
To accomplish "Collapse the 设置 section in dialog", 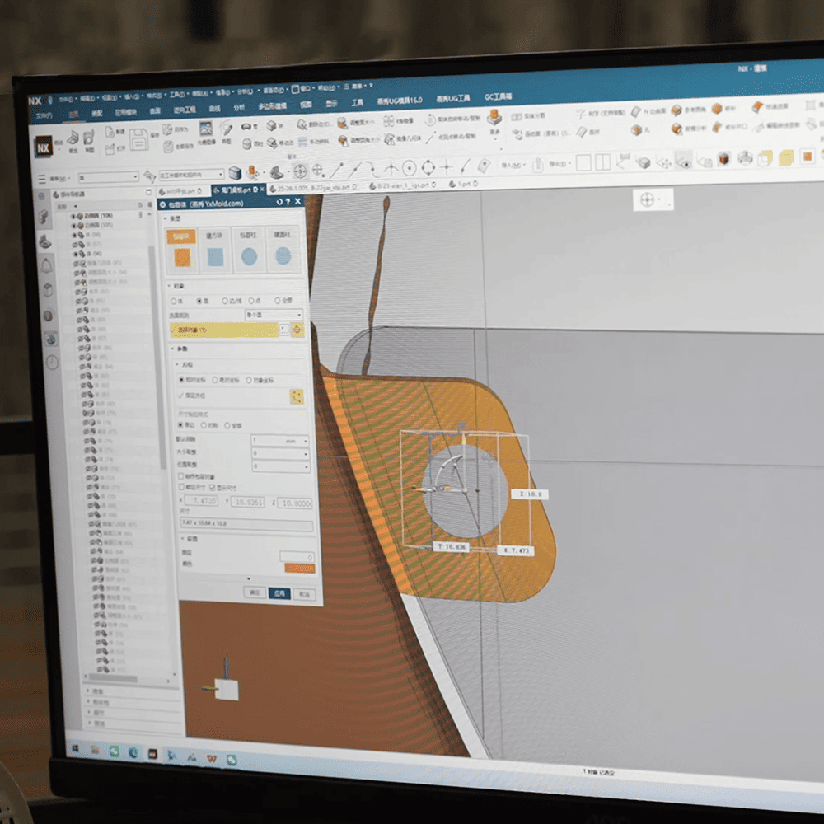I will pos(183,539).
